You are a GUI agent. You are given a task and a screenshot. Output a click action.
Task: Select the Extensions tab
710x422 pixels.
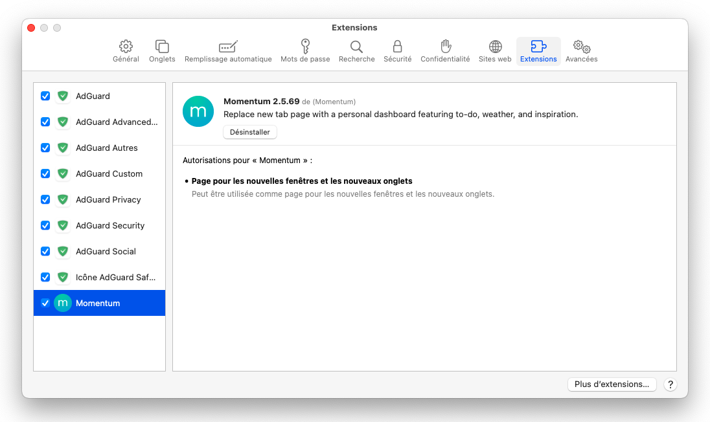pyautogui.click(x=538, y=51)
